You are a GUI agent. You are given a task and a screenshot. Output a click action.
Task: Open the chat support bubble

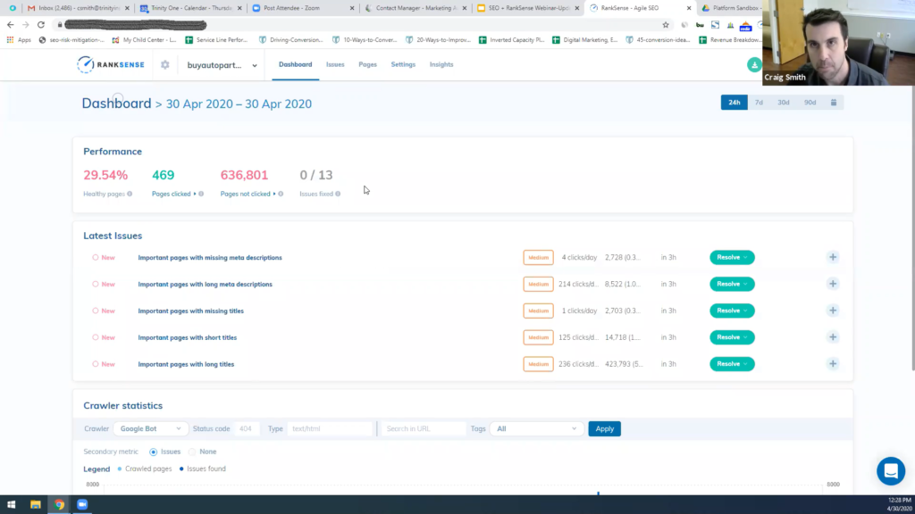pyautogui.click(x=891, y=471)
